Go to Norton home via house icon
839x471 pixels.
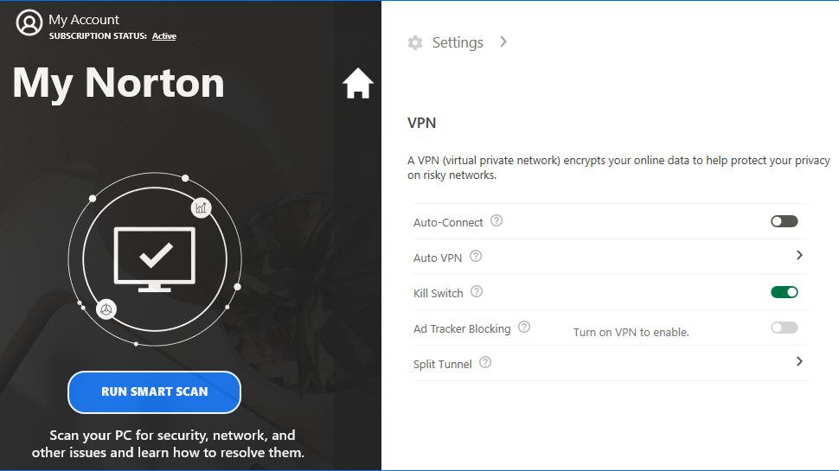(x=357, y=84)
